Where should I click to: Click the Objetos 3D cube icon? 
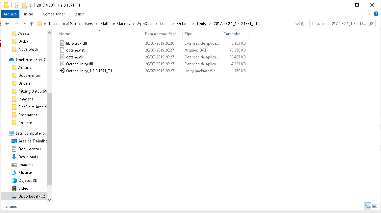click(14, 181)
